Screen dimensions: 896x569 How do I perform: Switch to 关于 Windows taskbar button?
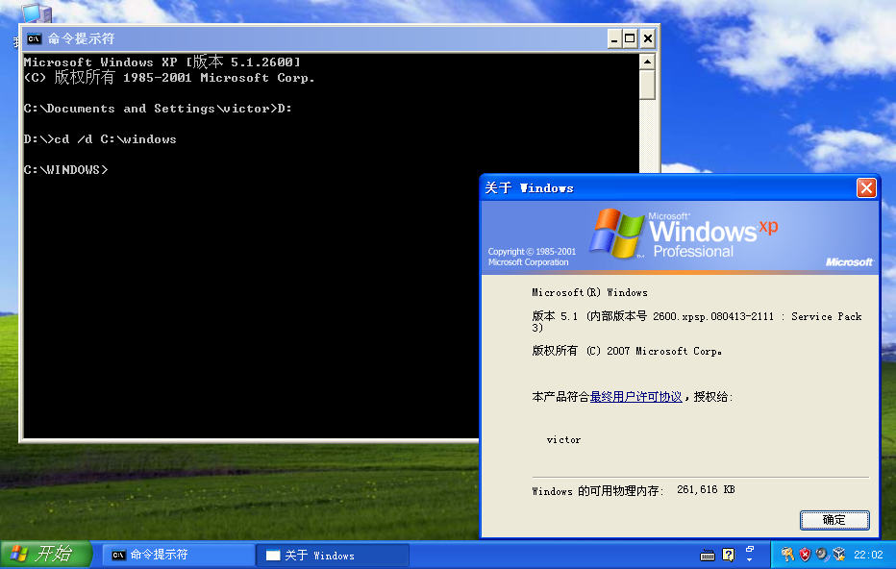[x=334, y=555]
